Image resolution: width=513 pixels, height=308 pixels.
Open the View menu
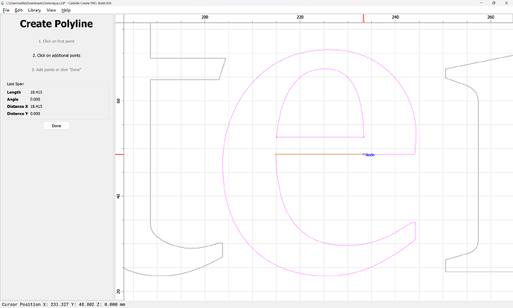51,10
